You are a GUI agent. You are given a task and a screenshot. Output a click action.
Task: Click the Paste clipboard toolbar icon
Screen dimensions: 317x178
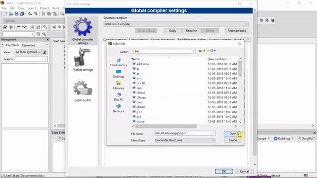(55, 14)
